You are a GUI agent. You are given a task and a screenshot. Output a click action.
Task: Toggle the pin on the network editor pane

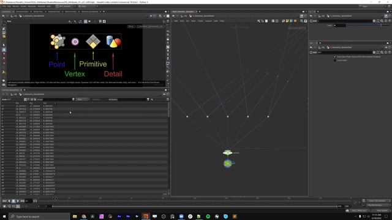(x=302, y=16)
